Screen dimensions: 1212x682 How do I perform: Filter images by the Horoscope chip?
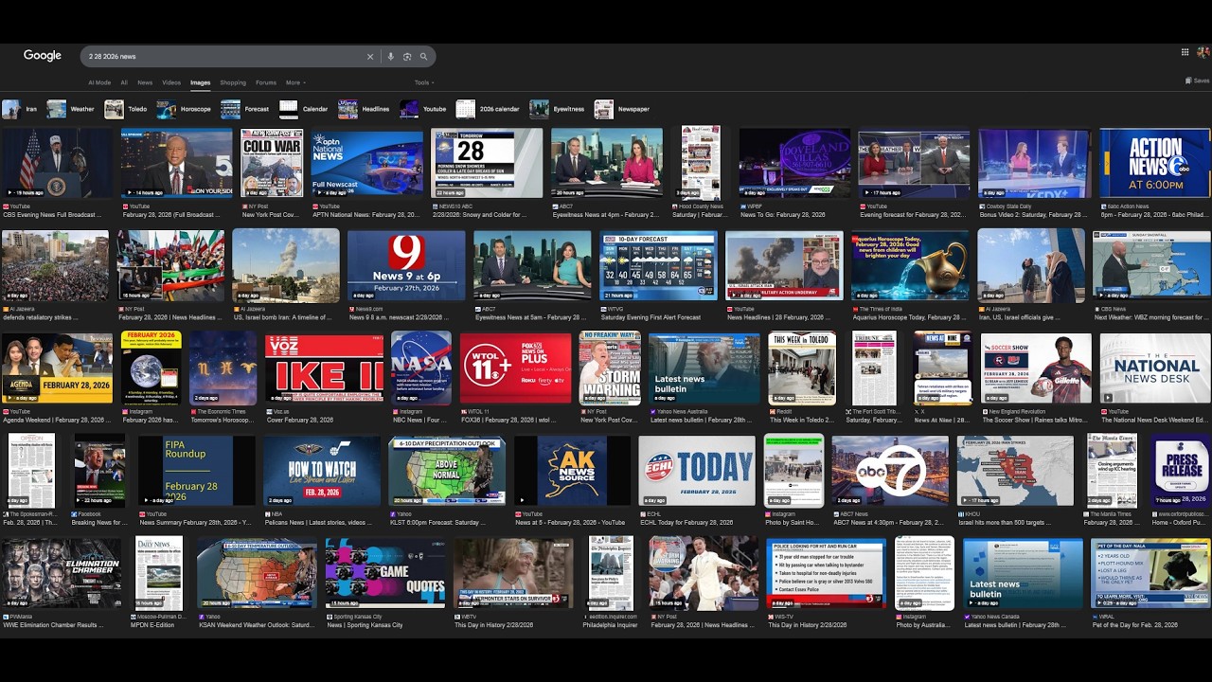(185, 109)
